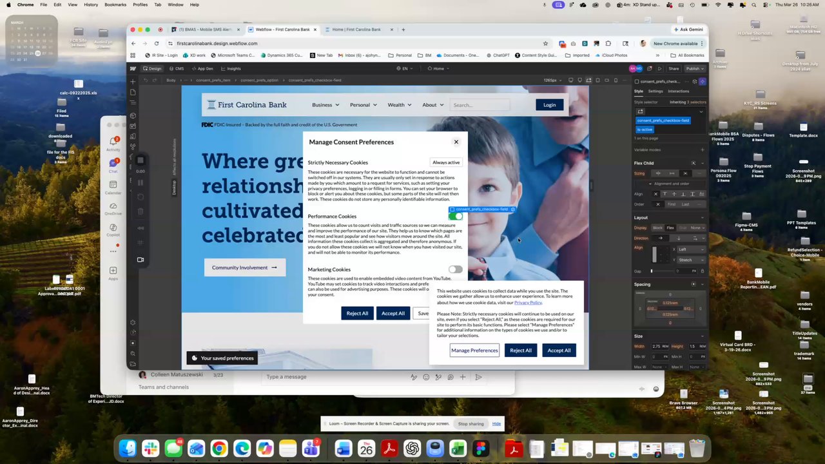Open Copilot in the Teams sidebar

click(x=113, y=230)
